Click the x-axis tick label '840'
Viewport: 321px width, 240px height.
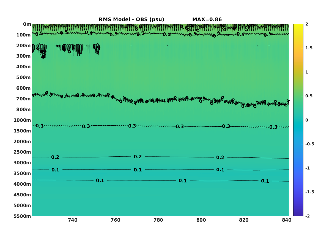(x=287, y=220)
